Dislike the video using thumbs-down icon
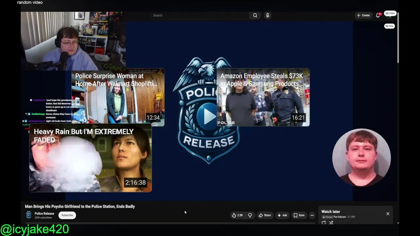Viewport: 420px width, 236px height. point(250,215)
